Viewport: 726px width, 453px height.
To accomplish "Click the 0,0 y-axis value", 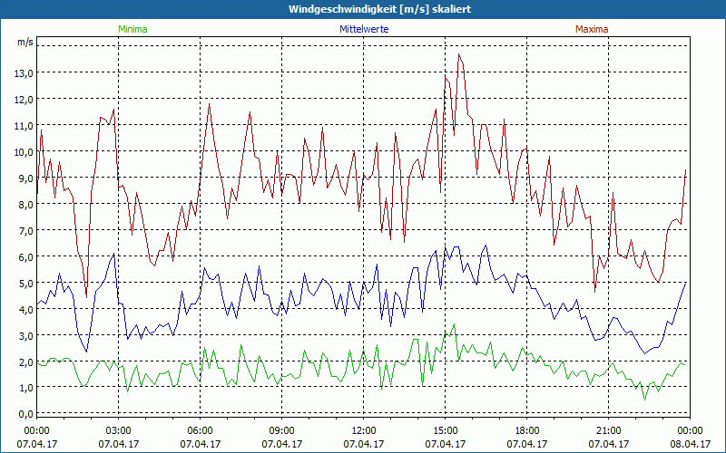I will click(27, 414).
